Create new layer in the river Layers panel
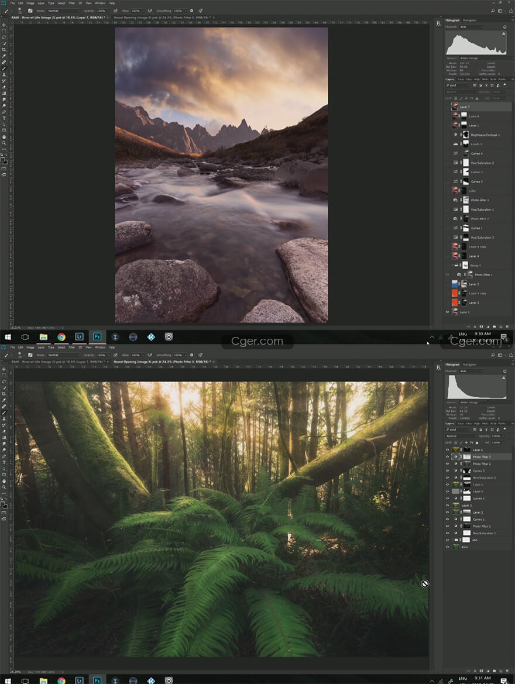The image size is (515, 684). 500,326
